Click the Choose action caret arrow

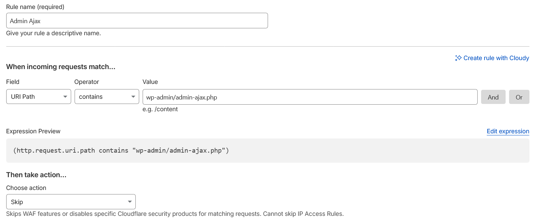click(130, 202)
